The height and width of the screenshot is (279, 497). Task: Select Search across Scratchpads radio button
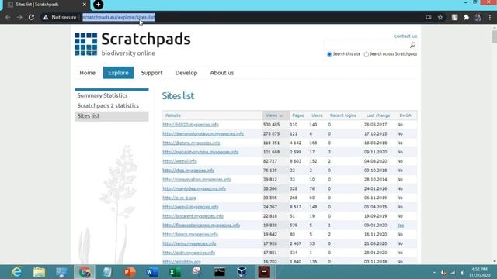pos(366,54)
